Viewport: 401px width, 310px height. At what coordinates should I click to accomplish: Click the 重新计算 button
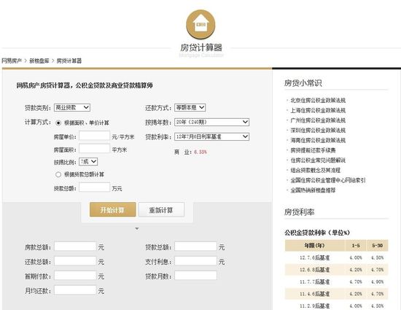tap(161, 210)
